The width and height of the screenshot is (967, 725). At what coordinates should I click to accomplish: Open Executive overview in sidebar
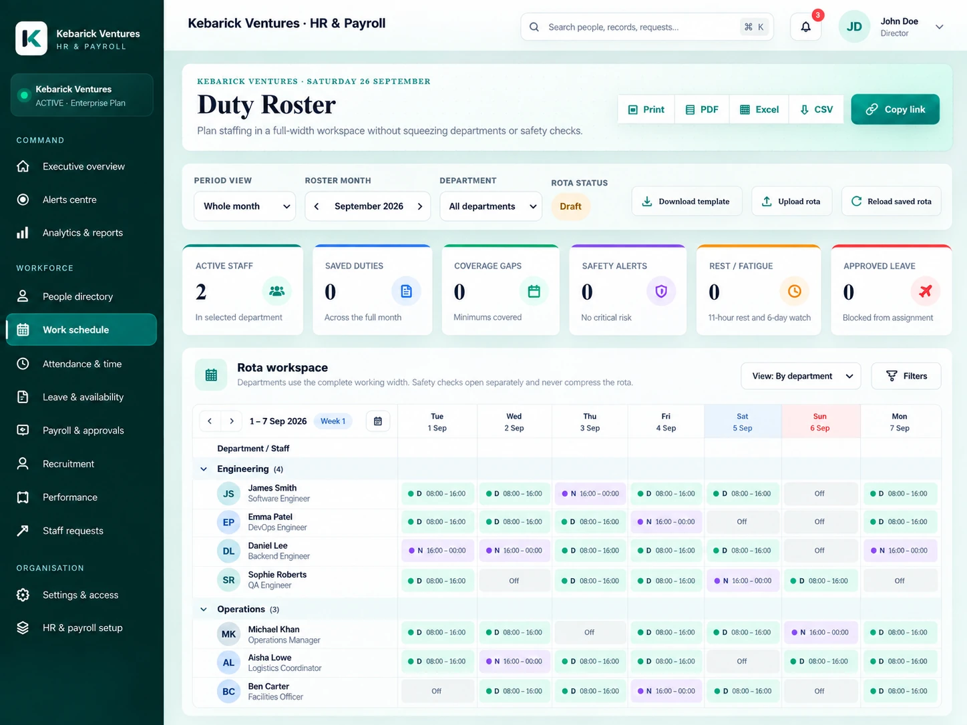81,166
